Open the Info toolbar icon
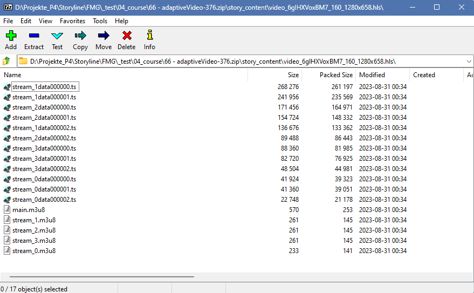This screenshot has height=293, width=474. [x=149, y=35]
